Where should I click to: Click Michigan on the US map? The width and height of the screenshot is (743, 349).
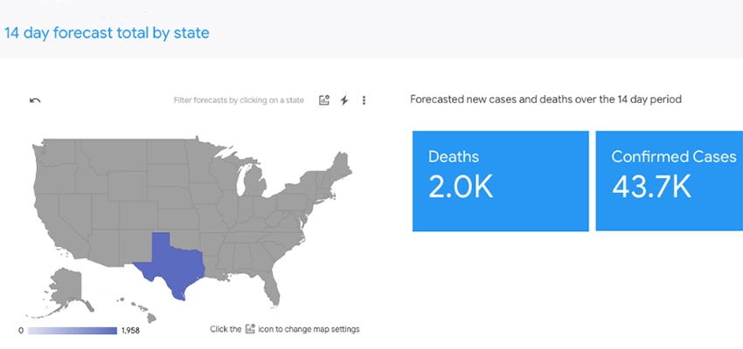click(x=253, y=182)
